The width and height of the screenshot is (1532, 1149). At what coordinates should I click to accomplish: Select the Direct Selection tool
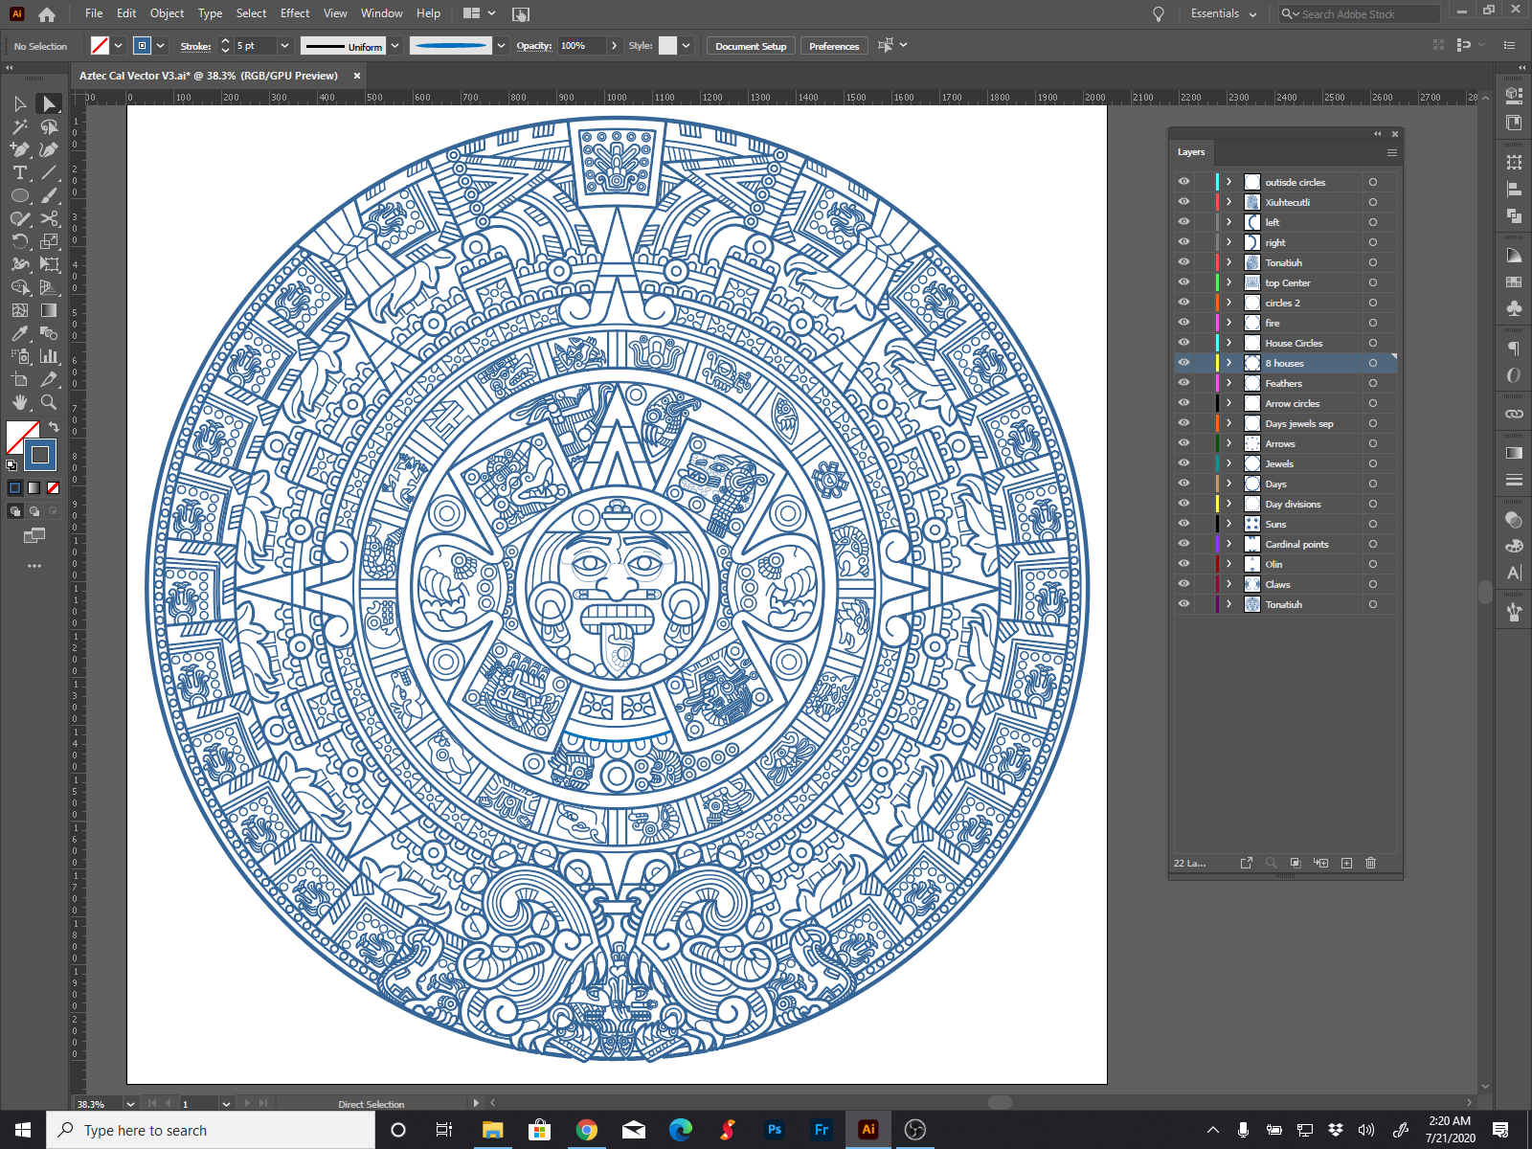coord(49,103)
